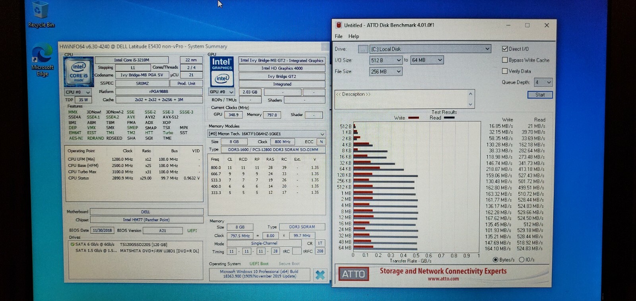The height and width of the screenshot is (301, 636).
Task: Click the Single-Channel memory mode field
Action: [x=264, y=243]
